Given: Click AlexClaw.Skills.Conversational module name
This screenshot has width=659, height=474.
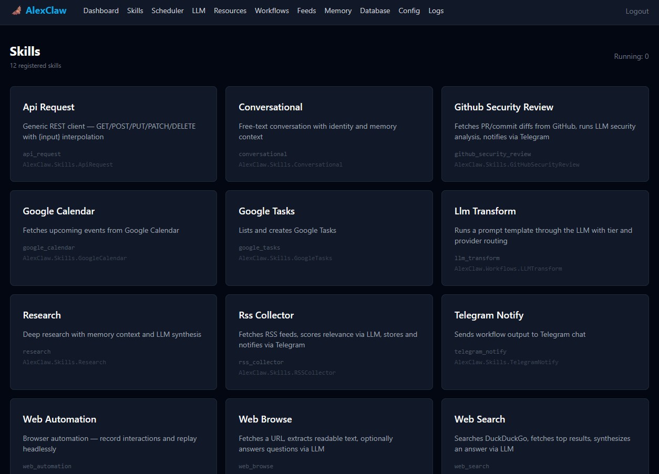Looking at the screenshot, I should tap(291, 164).
